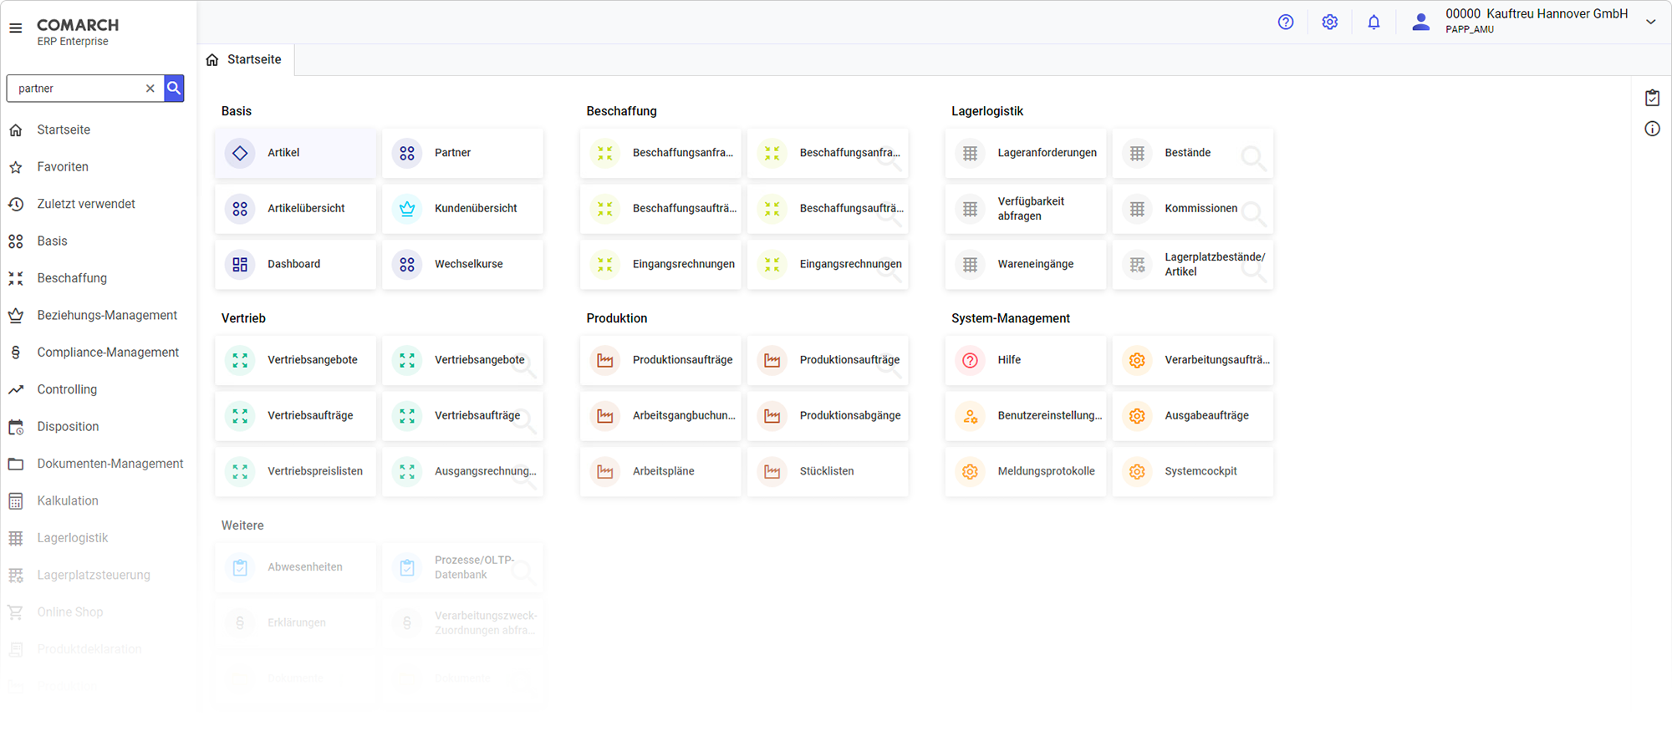This screenshot has height=731, width=1672.
Task: Click the blue search magnifier button
Action: pyautogui.click(x=174, y=89)
